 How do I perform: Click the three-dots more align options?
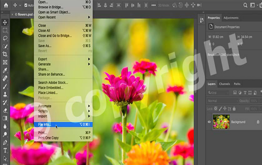[x=153, y=5]
